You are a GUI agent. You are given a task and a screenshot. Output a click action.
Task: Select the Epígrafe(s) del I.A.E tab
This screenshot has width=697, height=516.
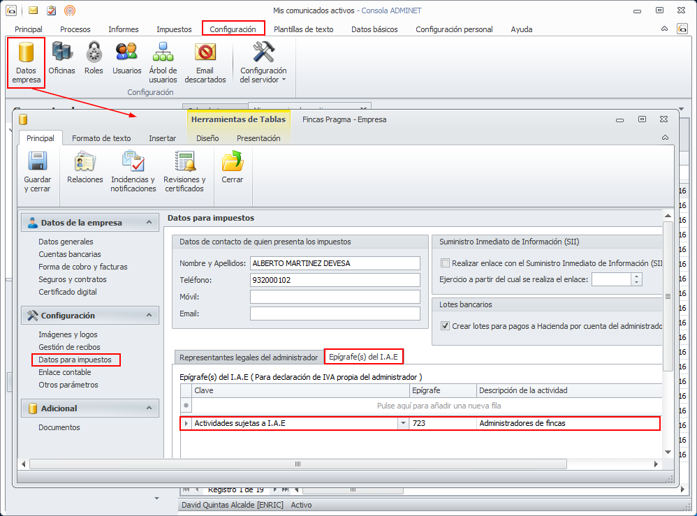(x=363, y=356)
